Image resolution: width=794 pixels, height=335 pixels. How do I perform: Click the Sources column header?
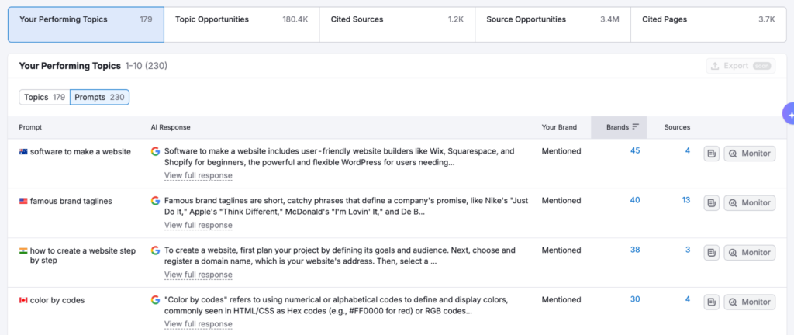coord(677,127)
